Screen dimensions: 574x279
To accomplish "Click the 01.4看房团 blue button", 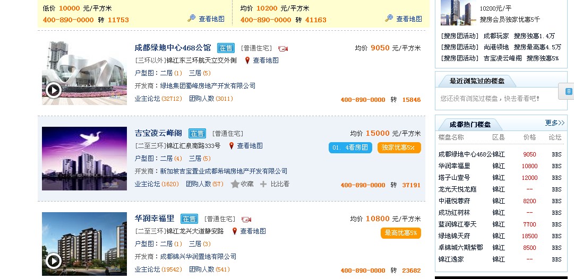I will pyautogui.click(x=350, y=147).
